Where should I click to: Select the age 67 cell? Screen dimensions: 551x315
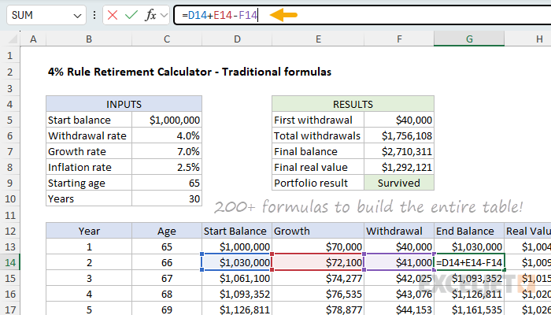click(167, 278)
